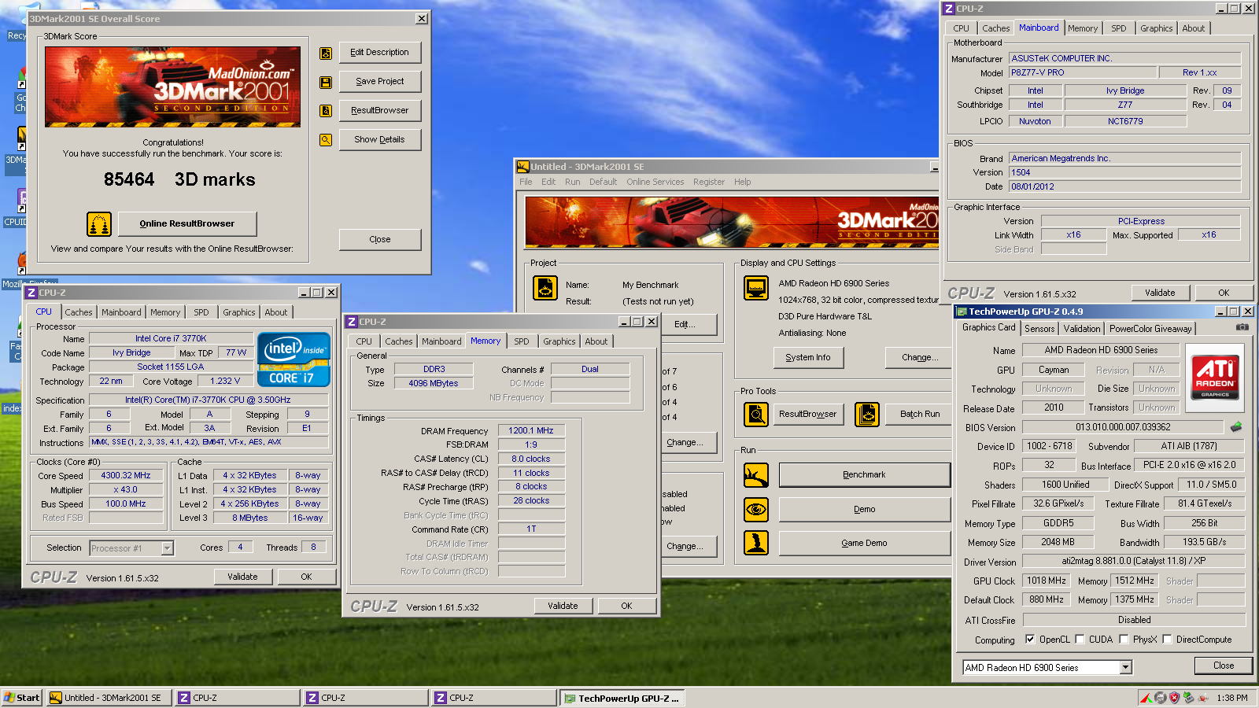Open the Help menu in 3DMark2001 SE
This screenshot has width=1259, height=708.
(743, 182)
